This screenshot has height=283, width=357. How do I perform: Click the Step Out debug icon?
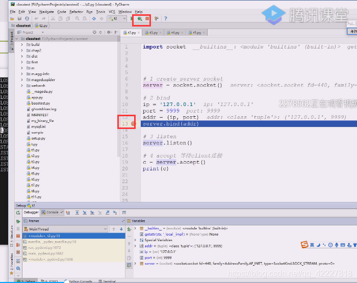108,213
